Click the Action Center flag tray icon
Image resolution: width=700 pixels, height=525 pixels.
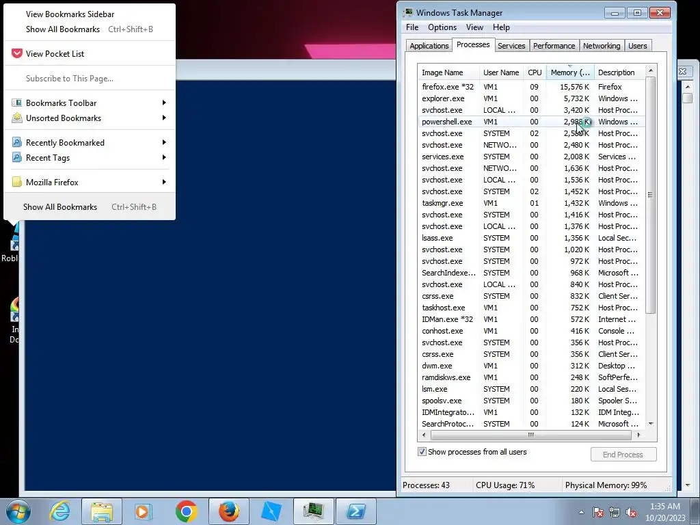[x=597, y=512]
